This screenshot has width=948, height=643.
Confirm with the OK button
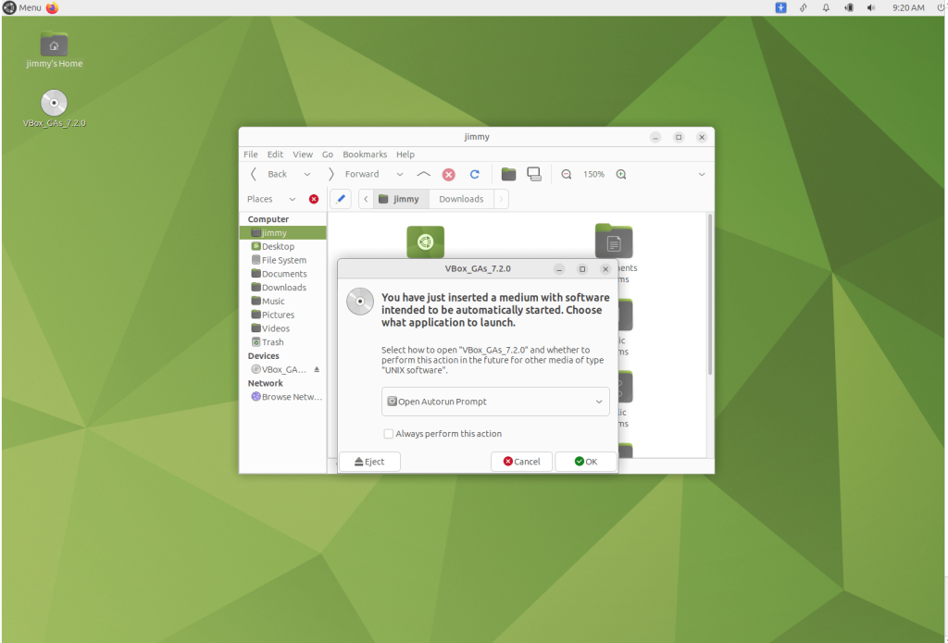click(586, 462)
